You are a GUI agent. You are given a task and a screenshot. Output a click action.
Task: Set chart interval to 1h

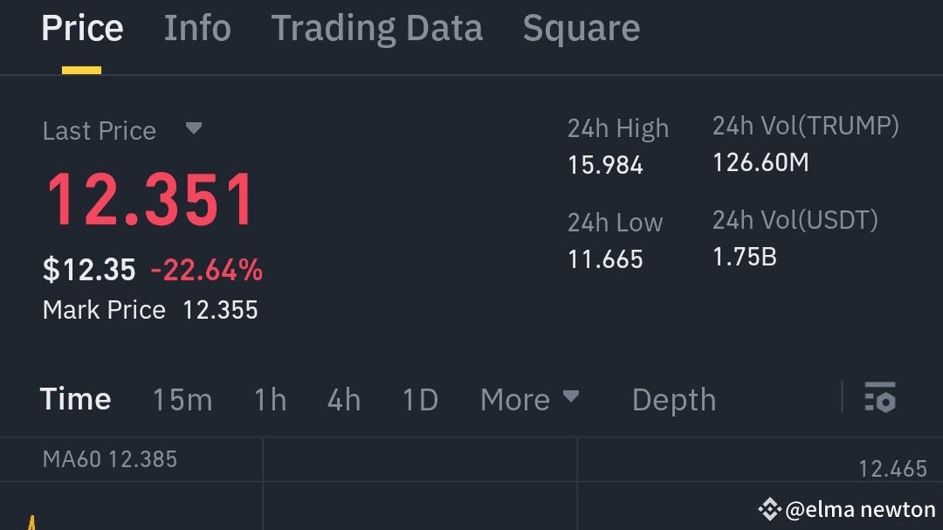(x=270, y=400)
